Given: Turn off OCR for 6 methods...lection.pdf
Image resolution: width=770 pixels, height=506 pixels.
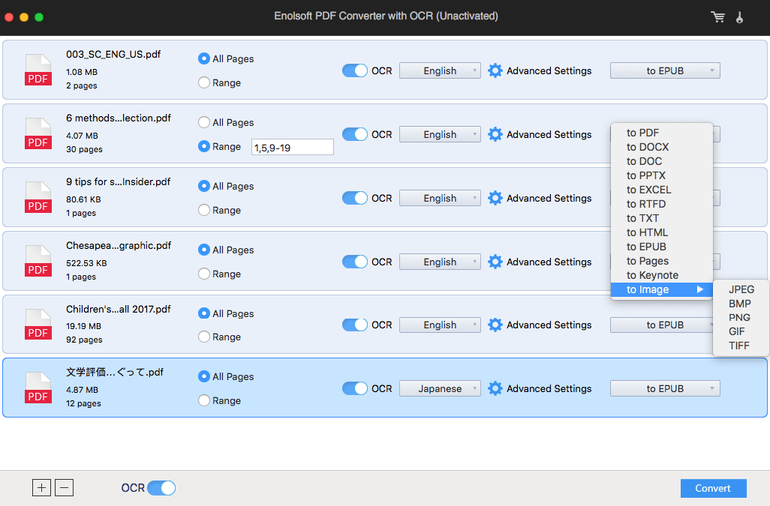Looking at the screenshot, I should click(354, 134).
